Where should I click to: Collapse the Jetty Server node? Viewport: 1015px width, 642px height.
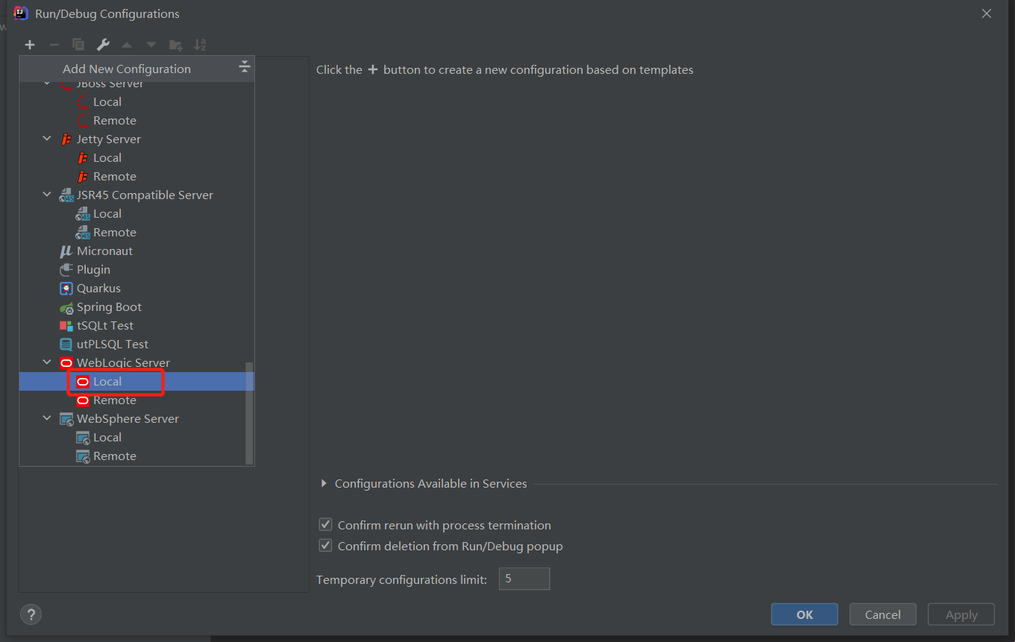[x=47, y=139]
